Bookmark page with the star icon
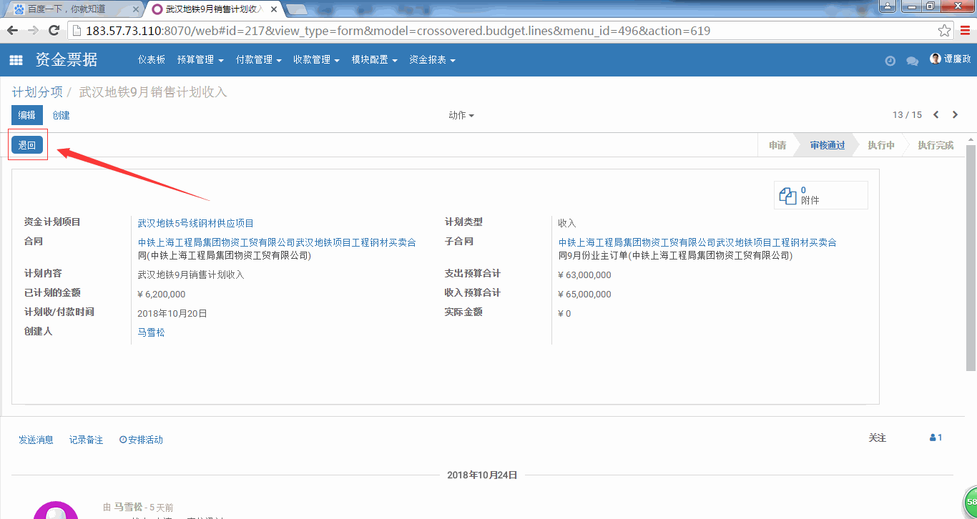This screenshot has width=977, height=519. [944, 31]
